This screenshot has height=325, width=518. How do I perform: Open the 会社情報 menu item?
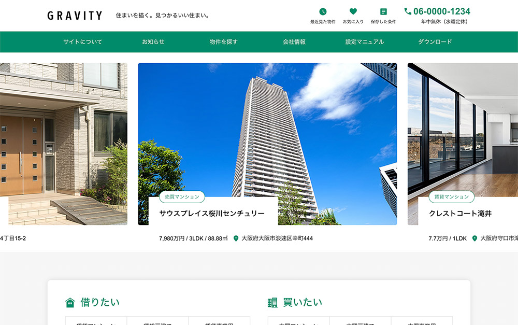coord(294,41)
